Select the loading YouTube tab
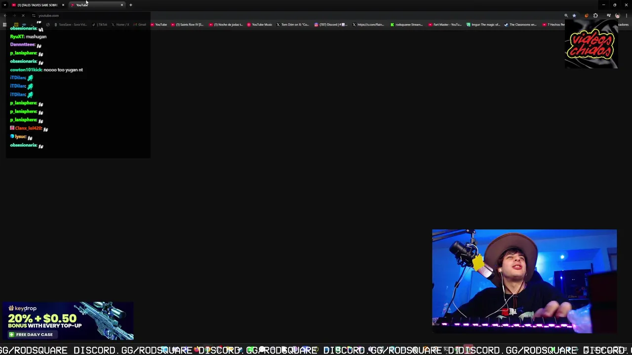This screenshot has height=355, width=632. pyautogui.click(x=96, y=5)
